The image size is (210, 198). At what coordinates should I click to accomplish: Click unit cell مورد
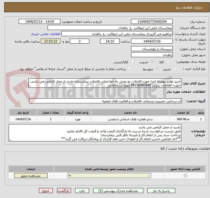(x=78, y=119)
